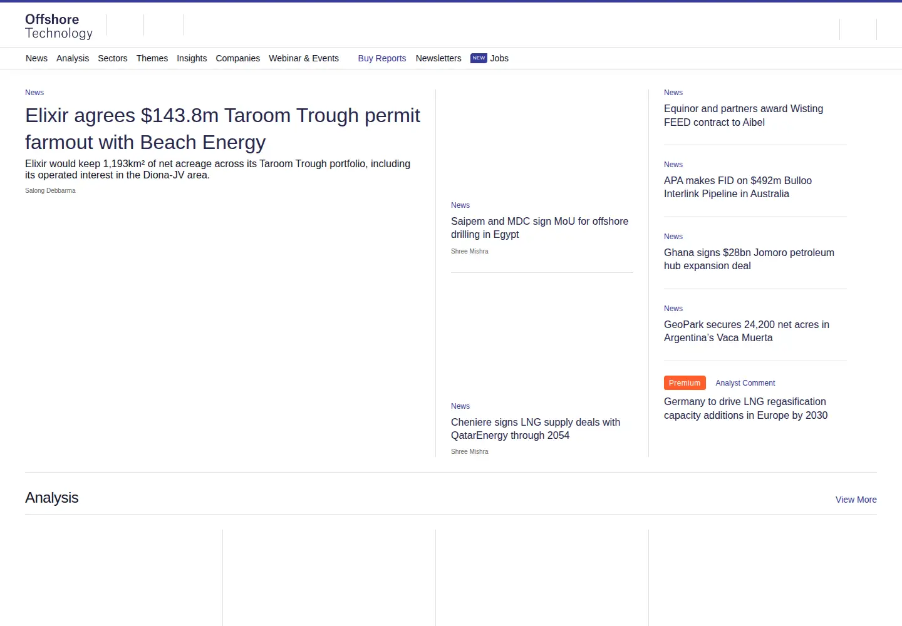Click View More next to Analysis
The height and width of the screenshot is (626, 902).
click(856, 500)
